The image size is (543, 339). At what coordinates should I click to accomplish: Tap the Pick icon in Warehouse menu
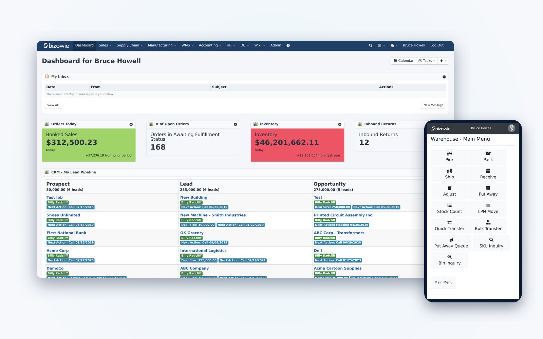click(449, 154)
